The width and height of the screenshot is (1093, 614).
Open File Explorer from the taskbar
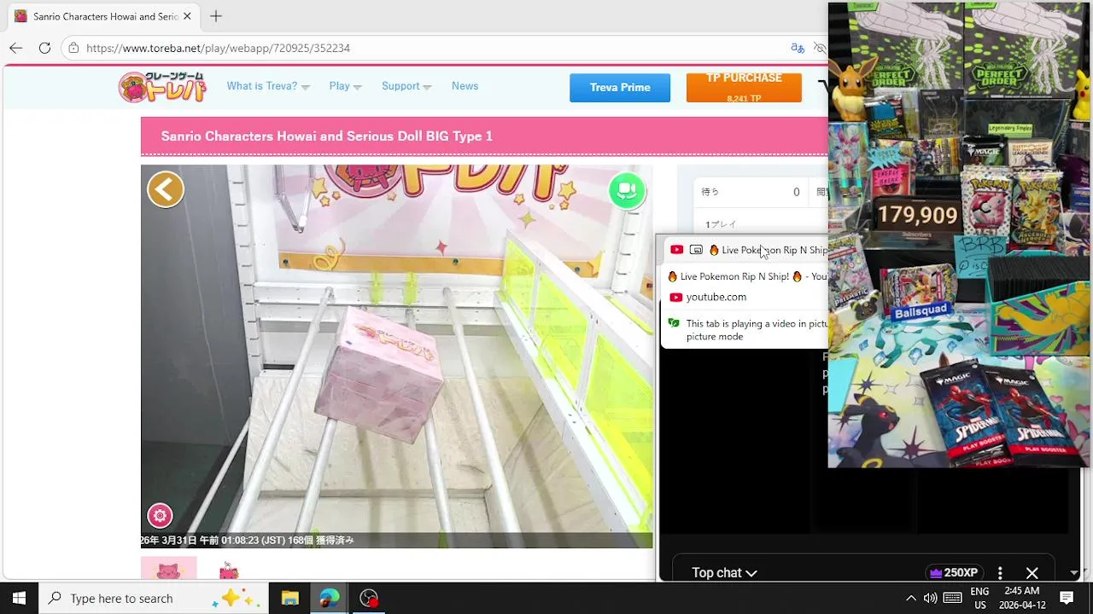click(x=289, y=598)
